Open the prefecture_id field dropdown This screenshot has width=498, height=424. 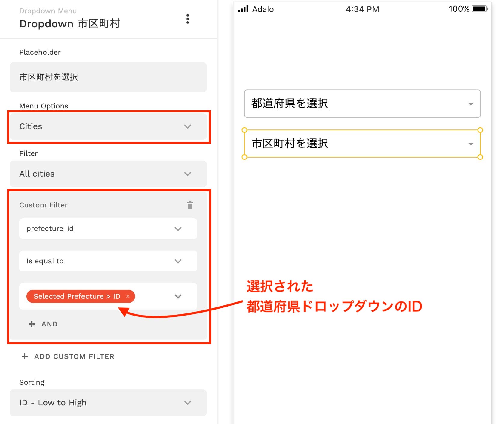point(108,229)
